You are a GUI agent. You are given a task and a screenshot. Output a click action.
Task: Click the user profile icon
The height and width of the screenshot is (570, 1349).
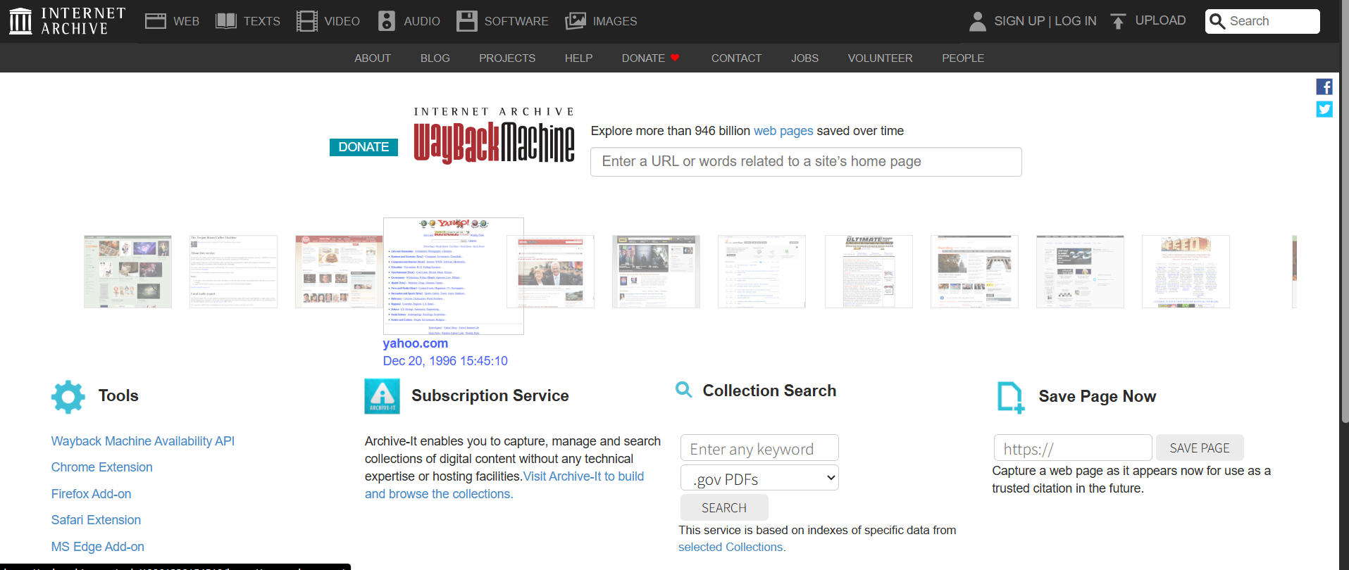(x=977, y=21)
